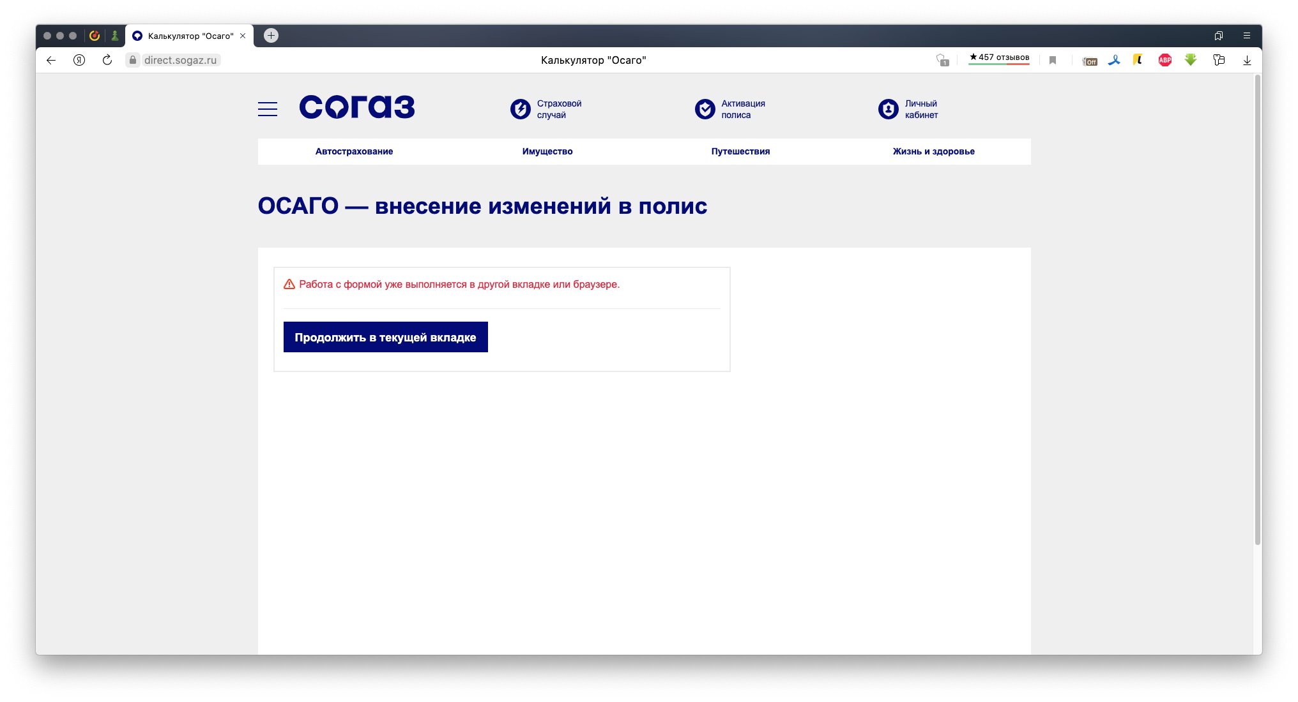Screen dimensions: 1298x702
Task: Open the Жизнь и здоровье menu
Action: (x=933, y=151)
